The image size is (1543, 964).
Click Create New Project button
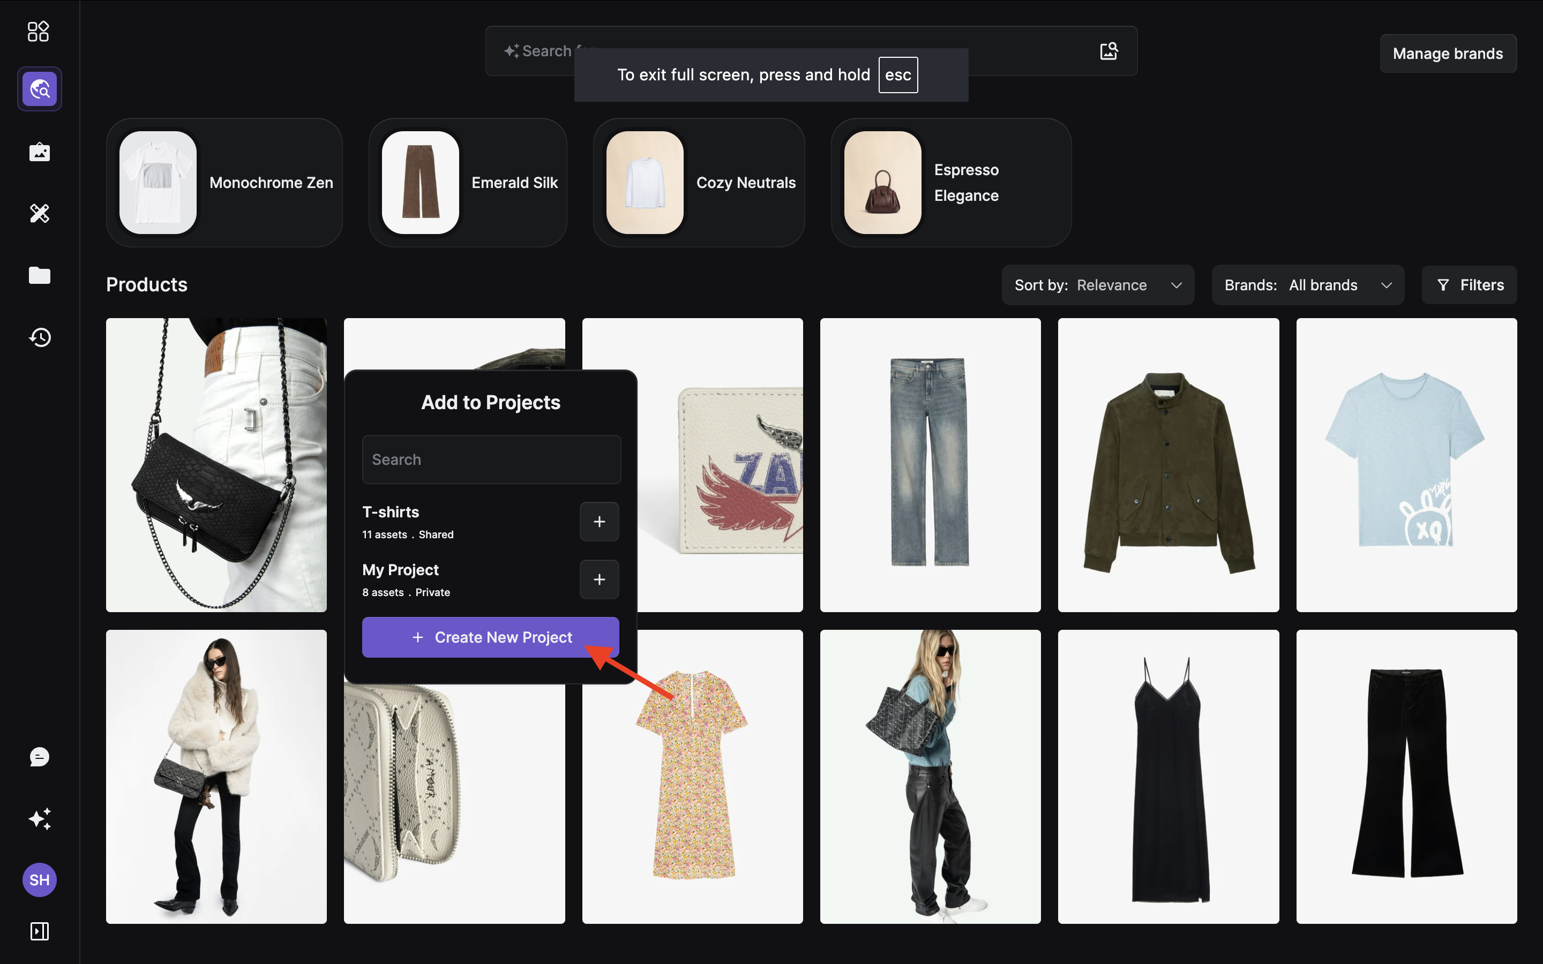point(490,637)
